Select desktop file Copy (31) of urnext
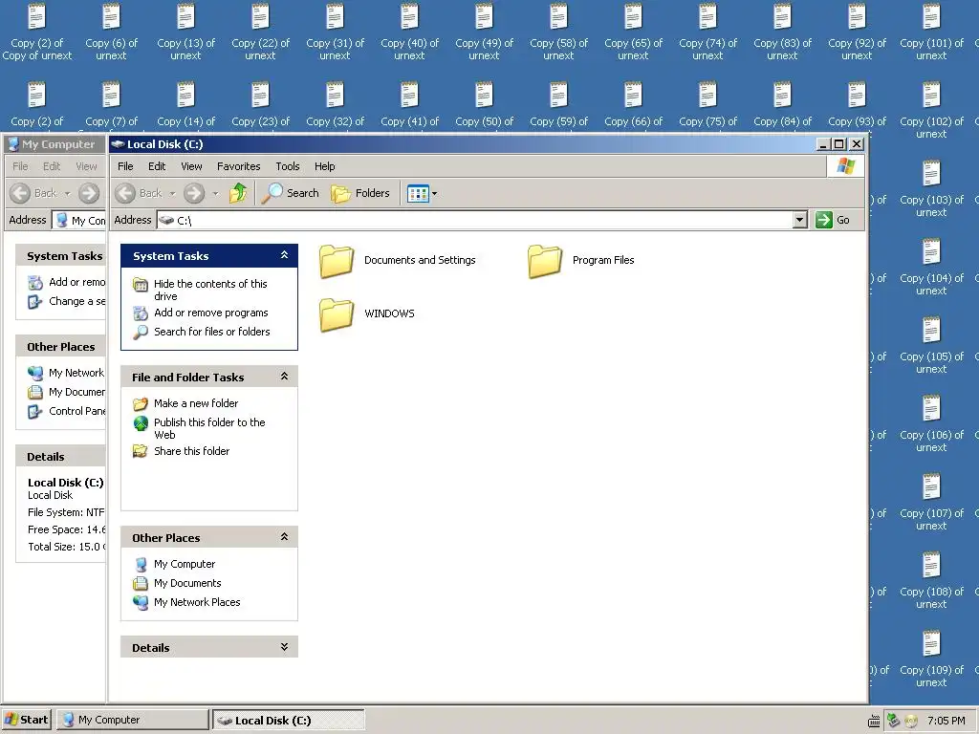This screenshot has height=734, width=979. coord(335,32)
